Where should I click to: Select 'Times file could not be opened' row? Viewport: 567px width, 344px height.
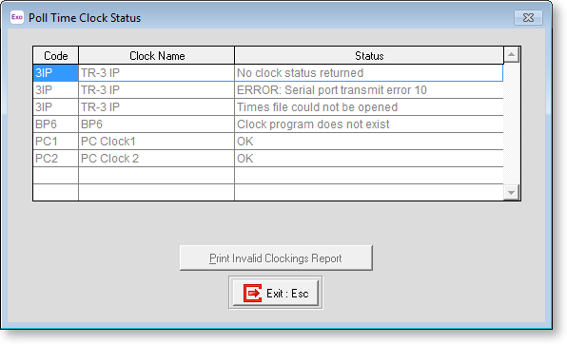tap(268, 107)
